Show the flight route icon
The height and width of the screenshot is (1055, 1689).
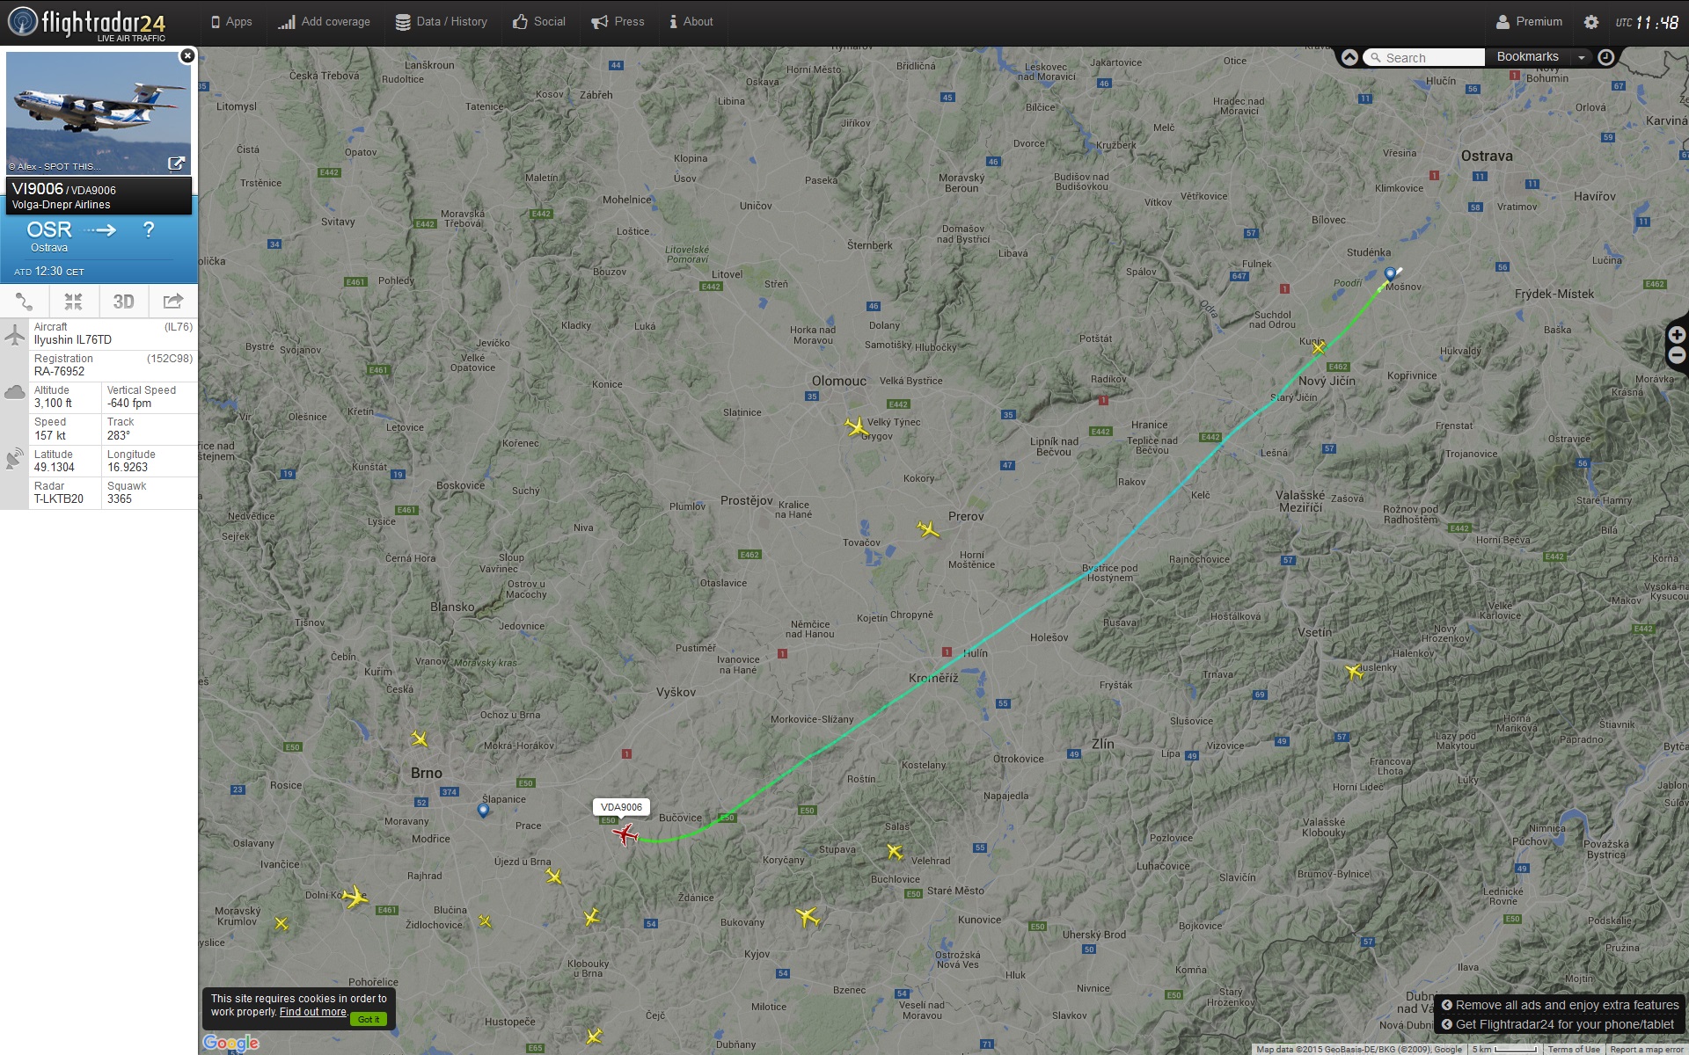pos(25,302)
